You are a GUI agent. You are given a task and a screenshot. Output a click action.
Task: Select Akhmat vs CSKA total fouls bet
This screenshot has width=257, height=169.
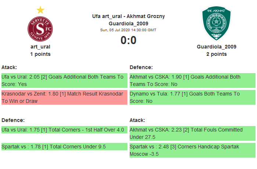192,133
